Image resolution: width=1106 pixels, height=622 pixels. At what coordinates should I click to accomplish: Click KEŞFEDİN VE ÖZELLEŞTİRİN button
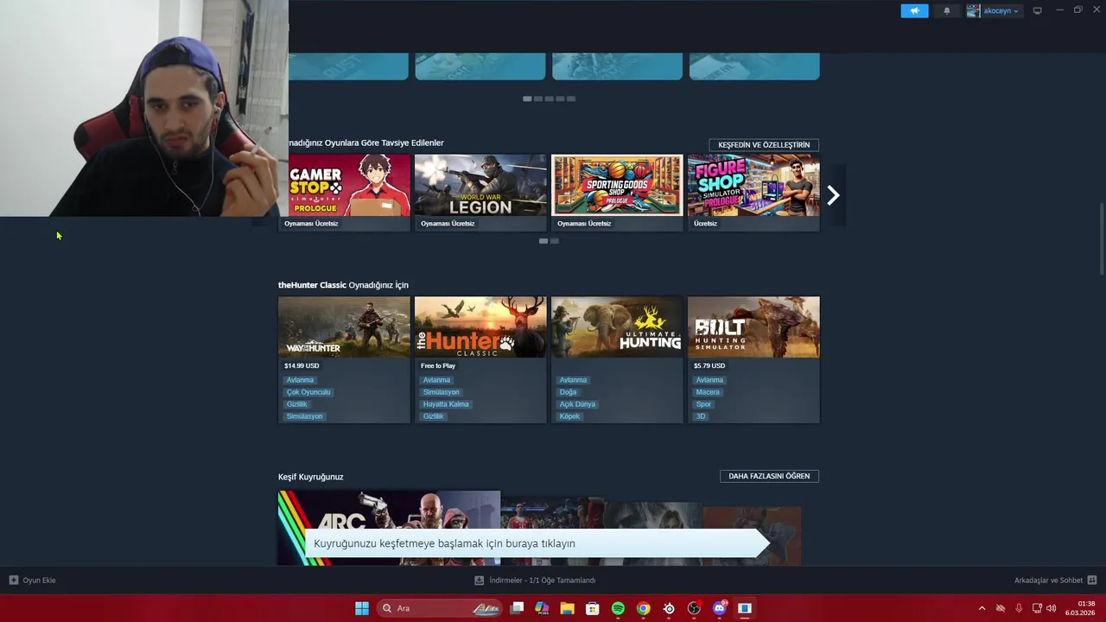(764, 145)
